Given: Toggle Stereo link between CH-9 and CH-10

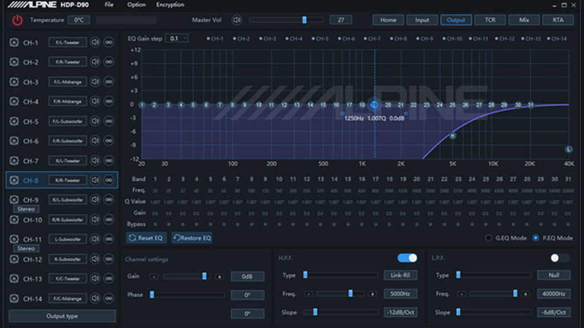Looking at the screenshot, I should pos(26,209).
